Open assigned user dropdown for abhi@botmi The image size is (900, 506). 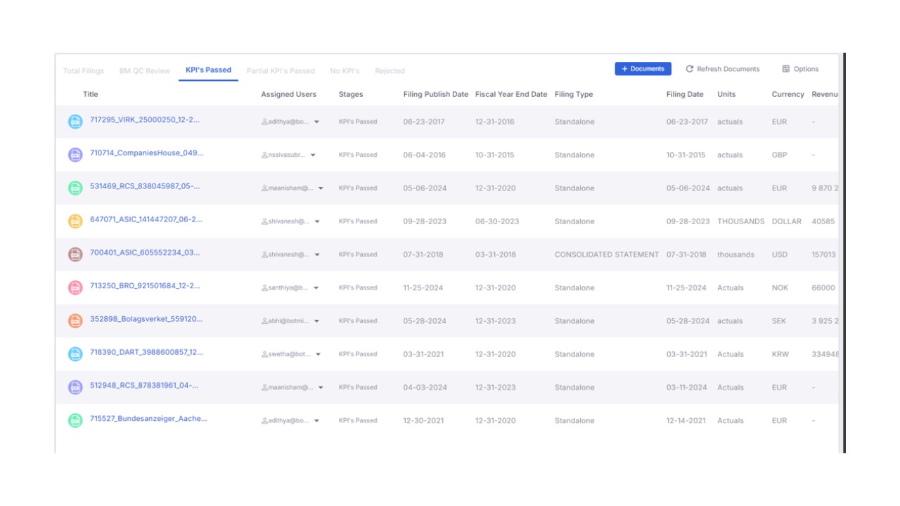316,321
